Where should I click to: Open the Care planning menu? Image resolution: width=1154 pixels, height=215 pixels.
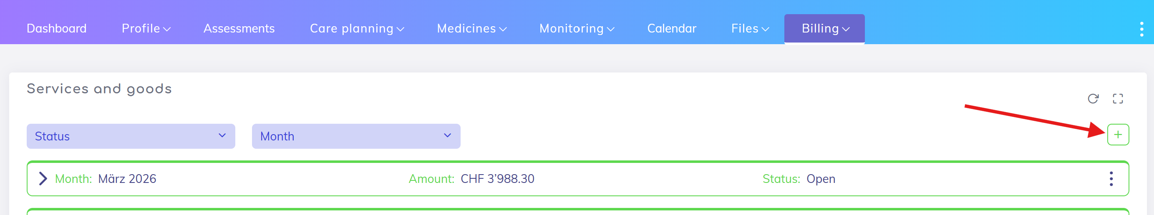(x=357, y=29)
